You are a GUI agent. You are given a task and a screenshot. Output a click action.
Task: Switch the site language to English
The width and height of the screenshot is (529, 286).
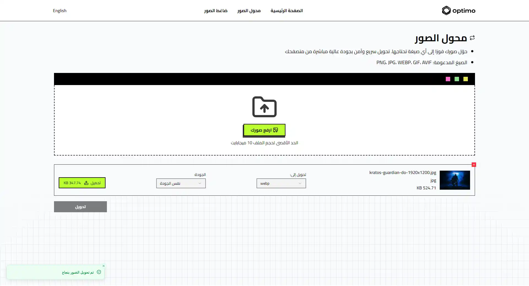coord(60,10)
